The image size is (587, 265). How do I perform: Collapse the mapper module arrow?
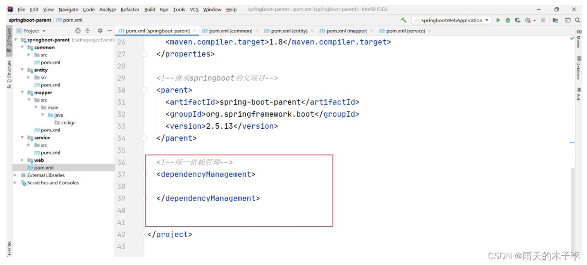pyautogui.click(x=22, y=93)
